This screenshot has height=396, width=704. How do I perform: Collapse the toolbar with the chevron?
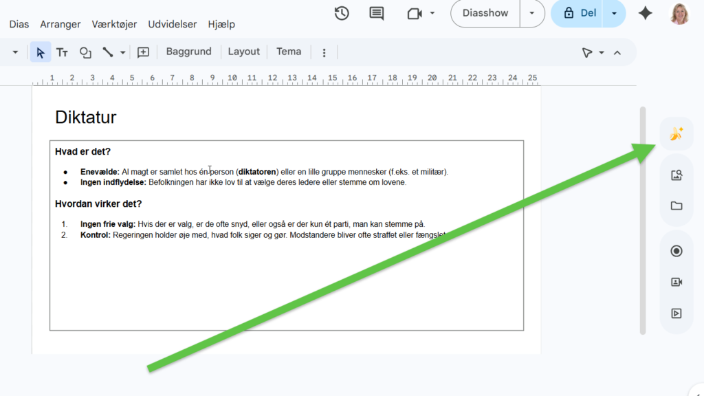coord(617,52)
